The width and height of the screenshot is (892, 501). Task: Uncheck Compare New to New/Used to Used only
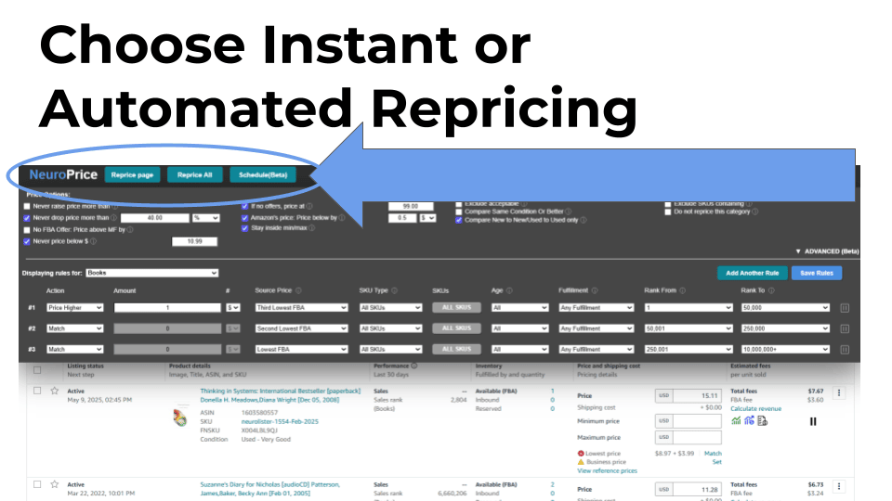[x=458, y=221]
